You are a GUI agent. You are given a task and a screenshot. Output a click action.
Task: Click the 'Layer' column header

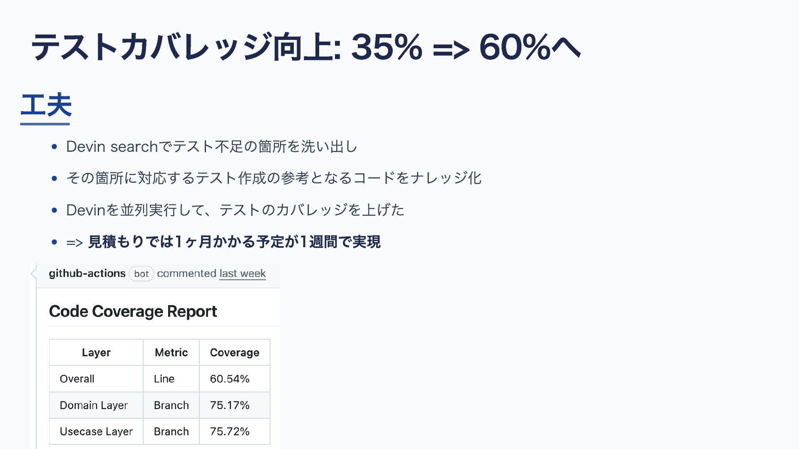96,353
